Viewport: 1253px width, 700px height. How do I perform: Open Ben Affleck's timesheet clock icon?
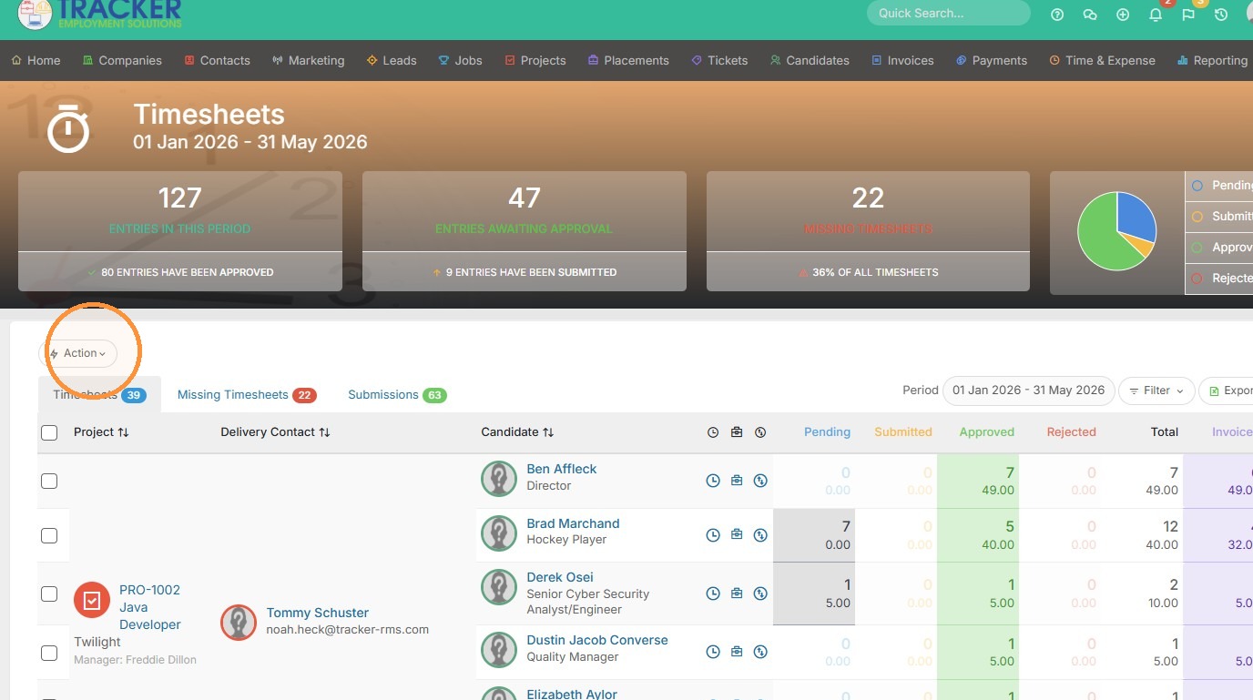coord(713,481)
